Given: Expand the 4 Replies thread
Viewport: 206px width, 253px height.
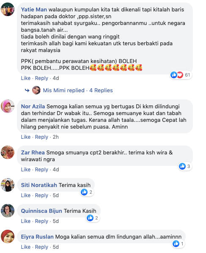Looking at the screenshot, I should coord(101,91).
